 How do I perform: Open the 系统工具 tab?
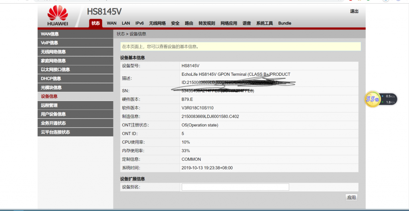point(264,23)
